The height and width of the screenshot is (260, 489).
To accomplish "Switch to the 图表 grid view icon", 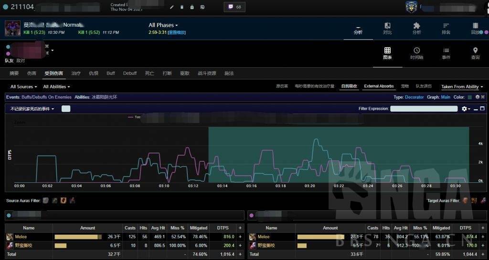I will [x=387, y=53].
